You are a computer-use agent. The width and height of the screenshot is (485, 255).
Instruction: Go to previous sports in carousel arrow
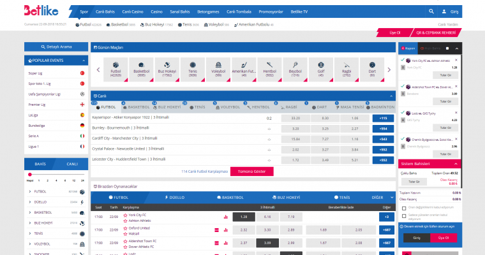click(98, 70)
